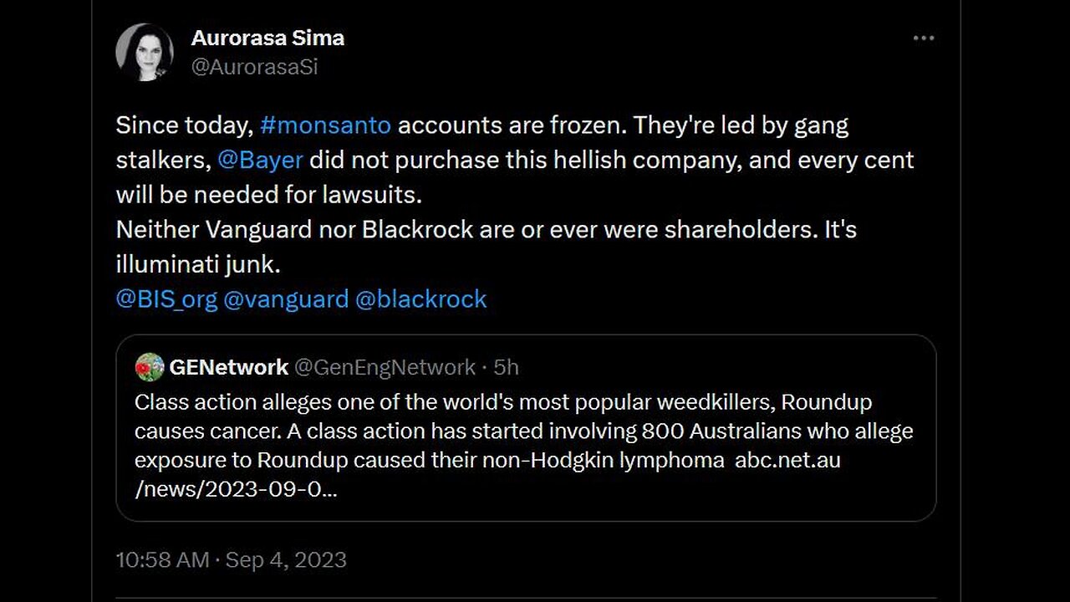Image resolution: width=1070 pixels, height=602 pixels.
Task: Click the GENetwork name in quoted tweet
Action: pyautogui.click(x=228, y=367)
